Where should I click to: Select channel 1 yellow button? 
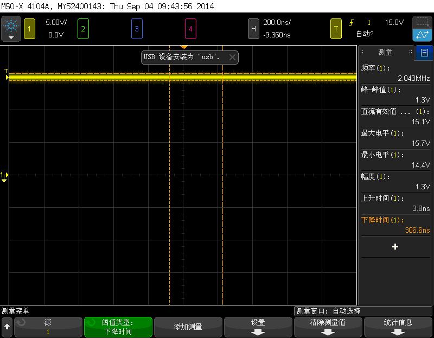(x=29, y=29)
